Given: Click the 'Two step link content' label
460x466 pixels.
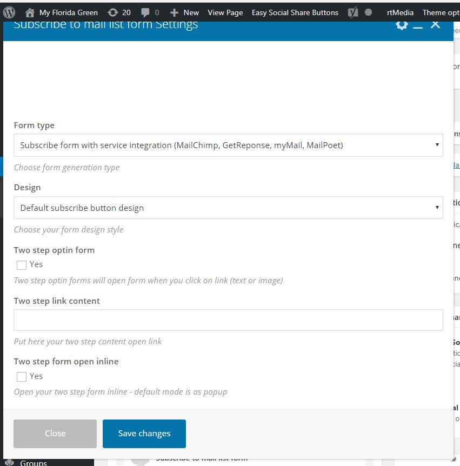Looking at the screenshot, I should point(57,301).
